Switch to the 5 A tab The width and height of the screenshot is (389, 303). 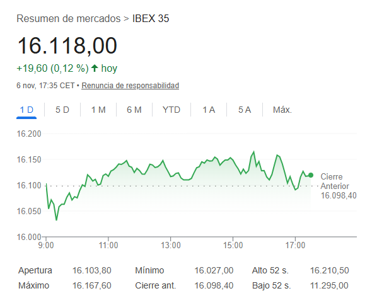click(245, 110)
